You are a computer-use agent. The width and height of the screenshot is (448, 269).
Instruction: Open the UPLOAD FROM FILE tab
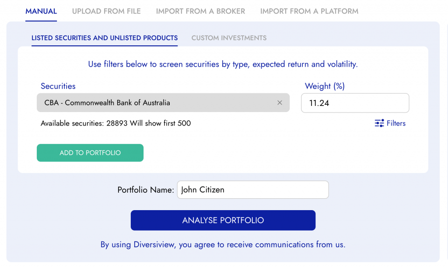(106, 11)
